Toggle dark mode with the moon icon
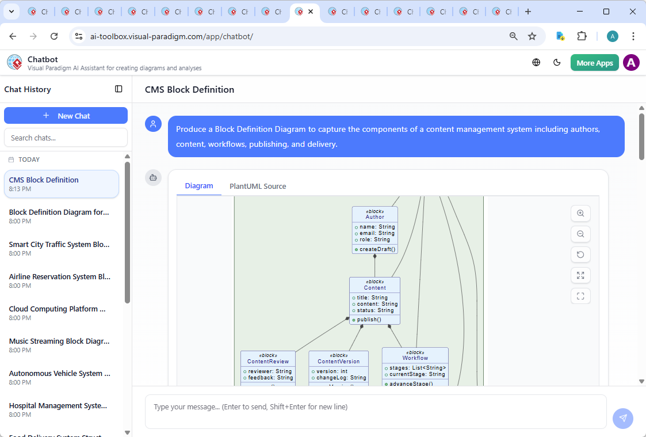The height and width of the screenshot is (437, 646). tap(557, 63)
